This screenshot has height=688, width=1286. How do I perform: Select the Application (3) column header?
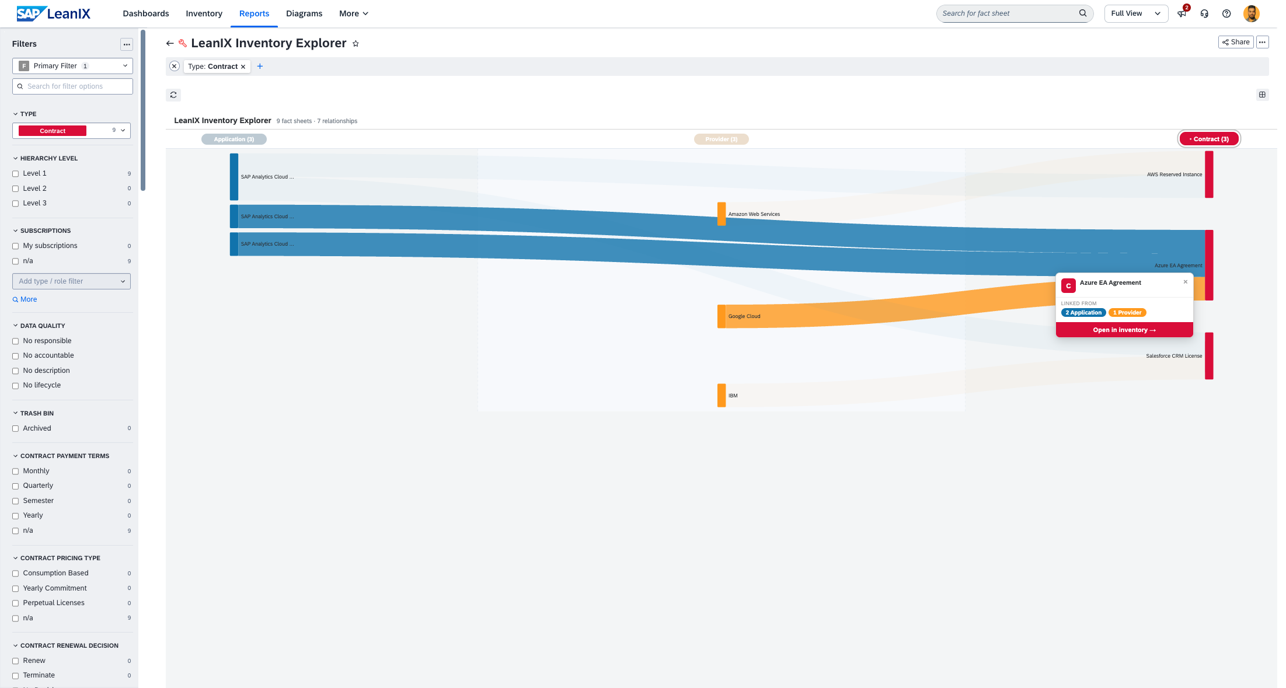coord(233,139)
